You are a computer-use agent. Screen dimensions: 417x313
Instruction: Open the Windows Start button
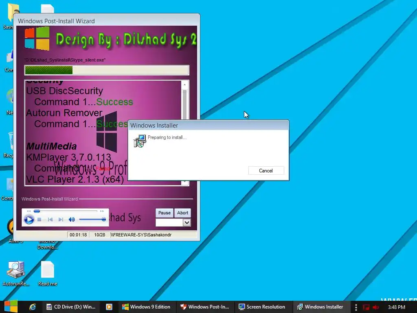11,307
